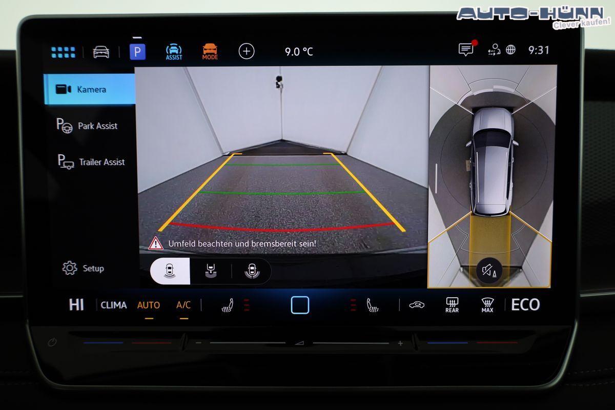Turn on the REAR window defroster

[452, 305]
